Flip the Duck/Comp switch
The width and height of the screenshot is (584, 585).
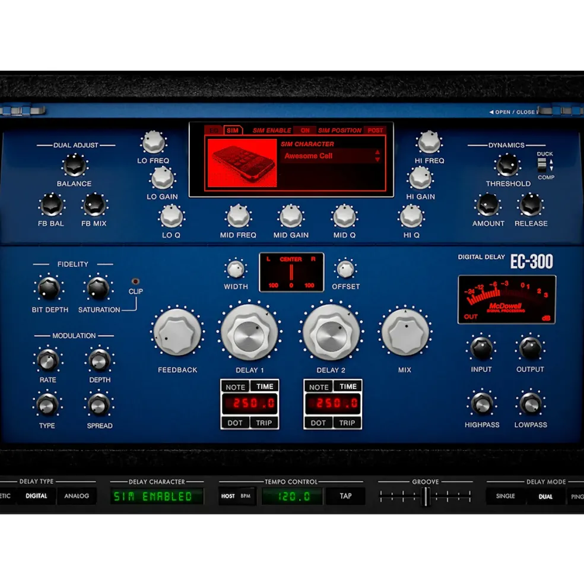click(542, 164)
